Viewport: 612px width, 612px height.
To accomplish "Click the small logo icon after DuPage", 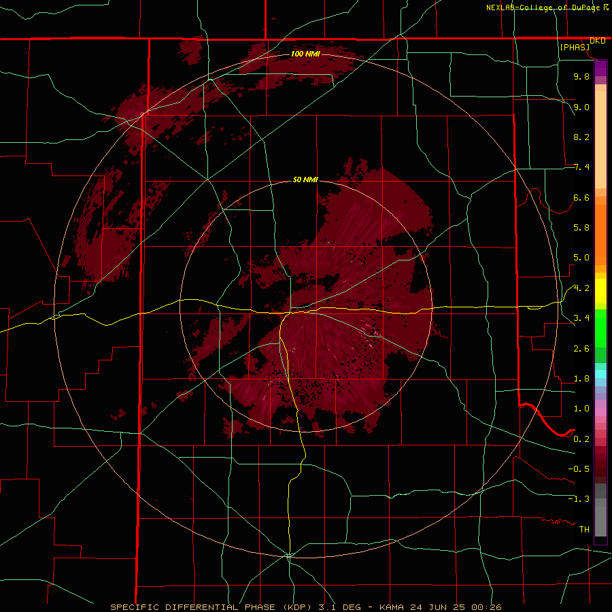I will coord(606,7).
